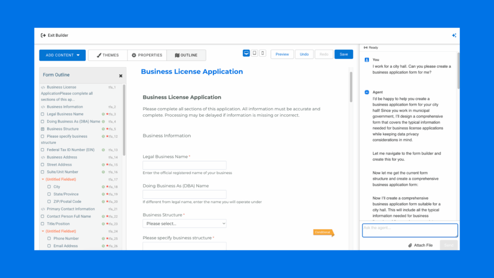
Task: Click the Save button
Action: tap(343, 55)
